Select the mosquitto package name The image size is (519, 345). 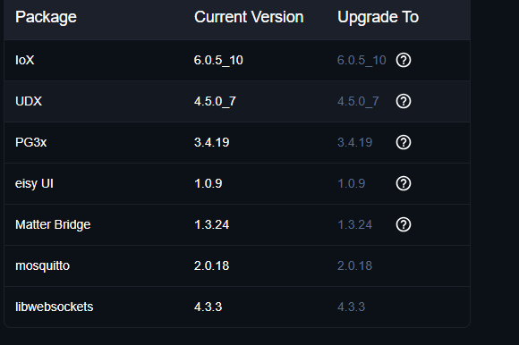(x=42, y=266)
